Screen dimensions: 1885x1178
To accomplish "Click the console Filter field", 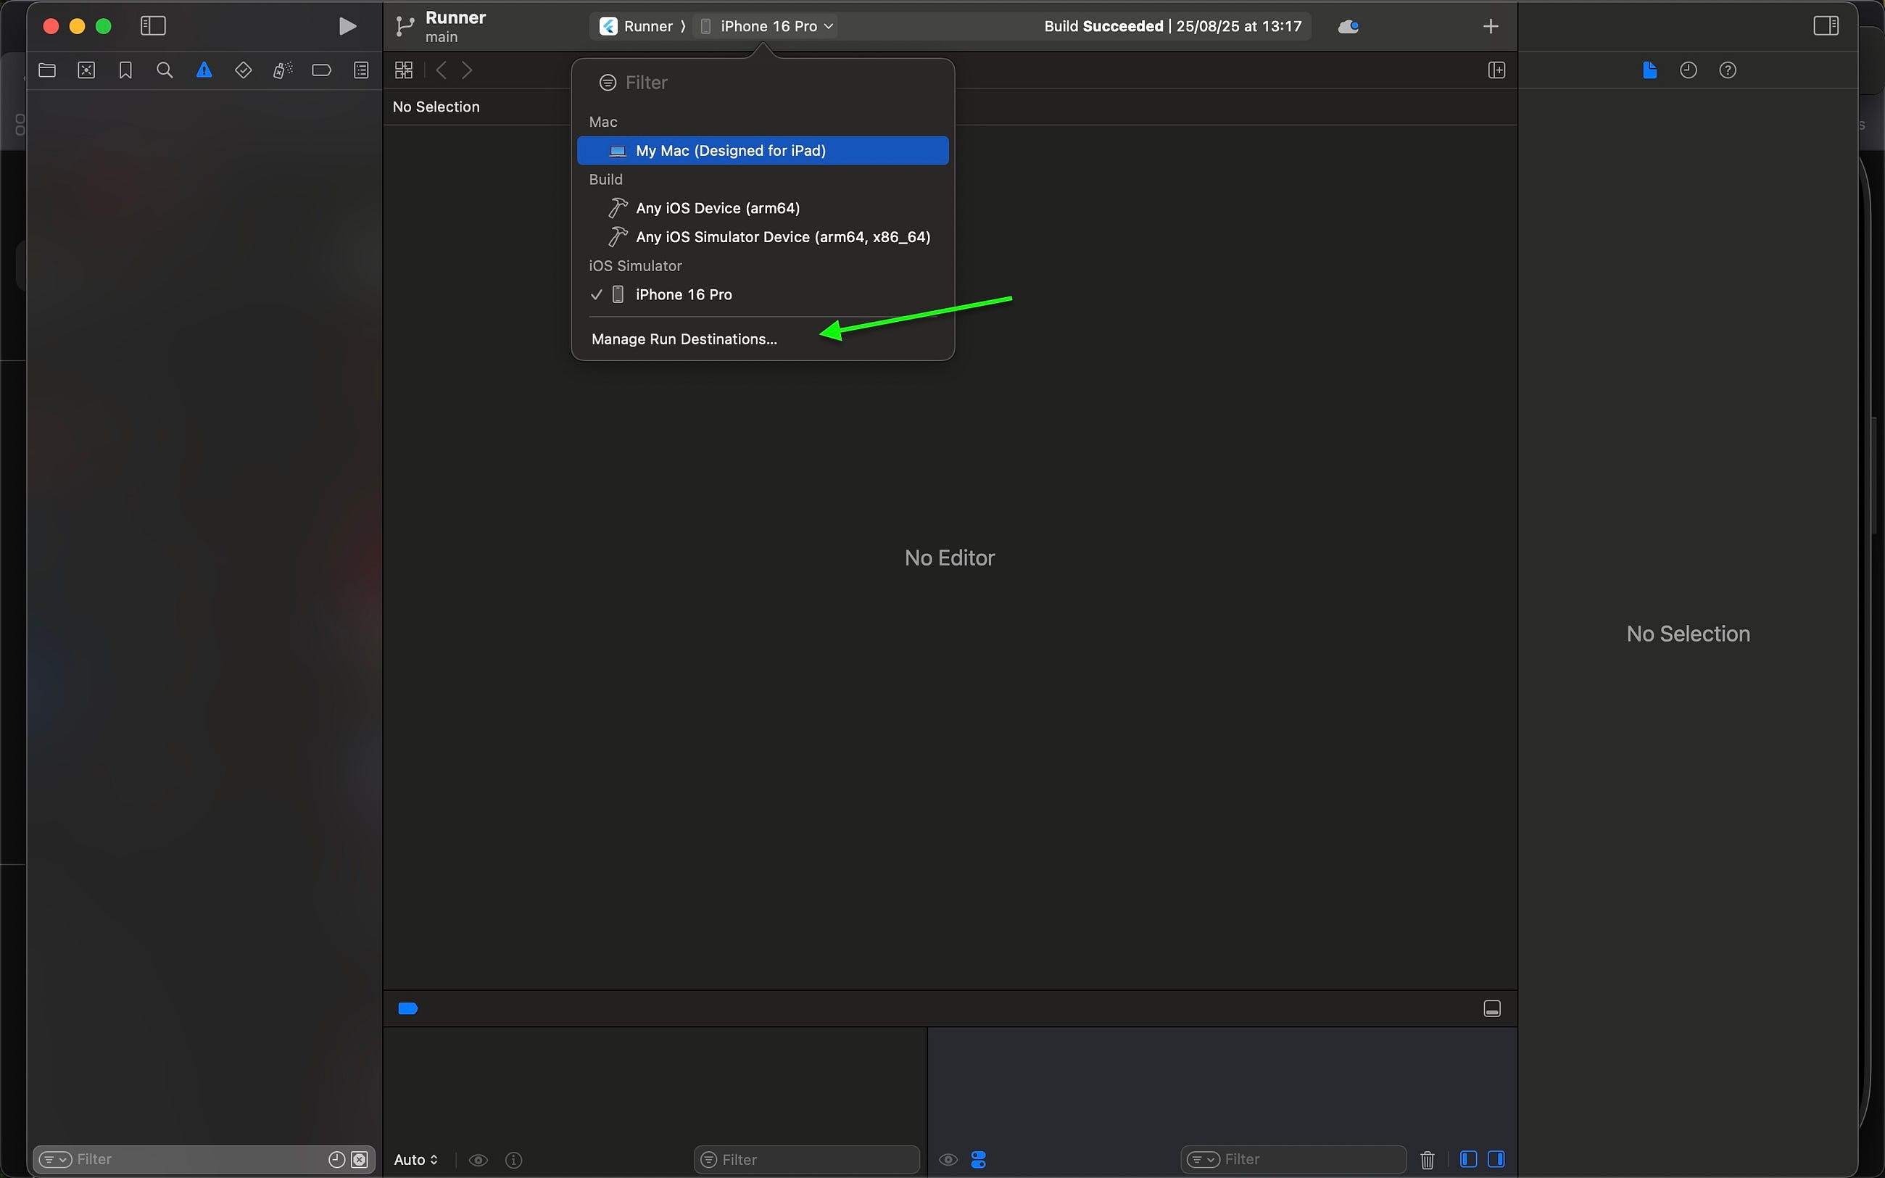I will 1293,1160.
